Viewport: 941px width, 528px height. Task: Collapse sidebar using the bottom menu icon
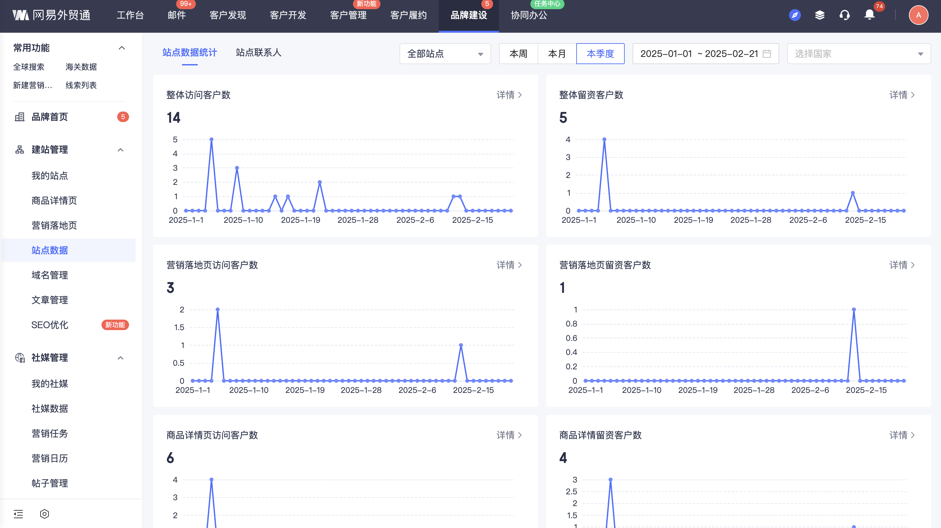(x=18, y=514)
